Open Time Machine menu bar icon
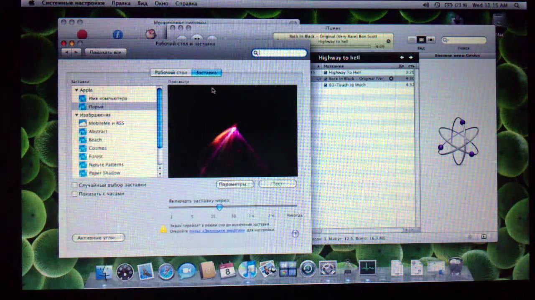This screenshot has width=535, height=300. 437,5
